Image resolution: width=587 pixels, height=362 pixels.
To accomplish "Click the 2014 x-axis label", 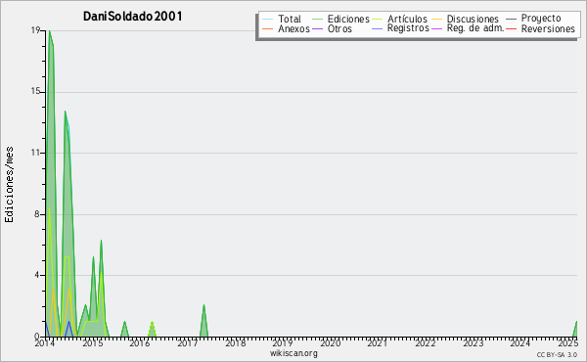I will [45, 343].
